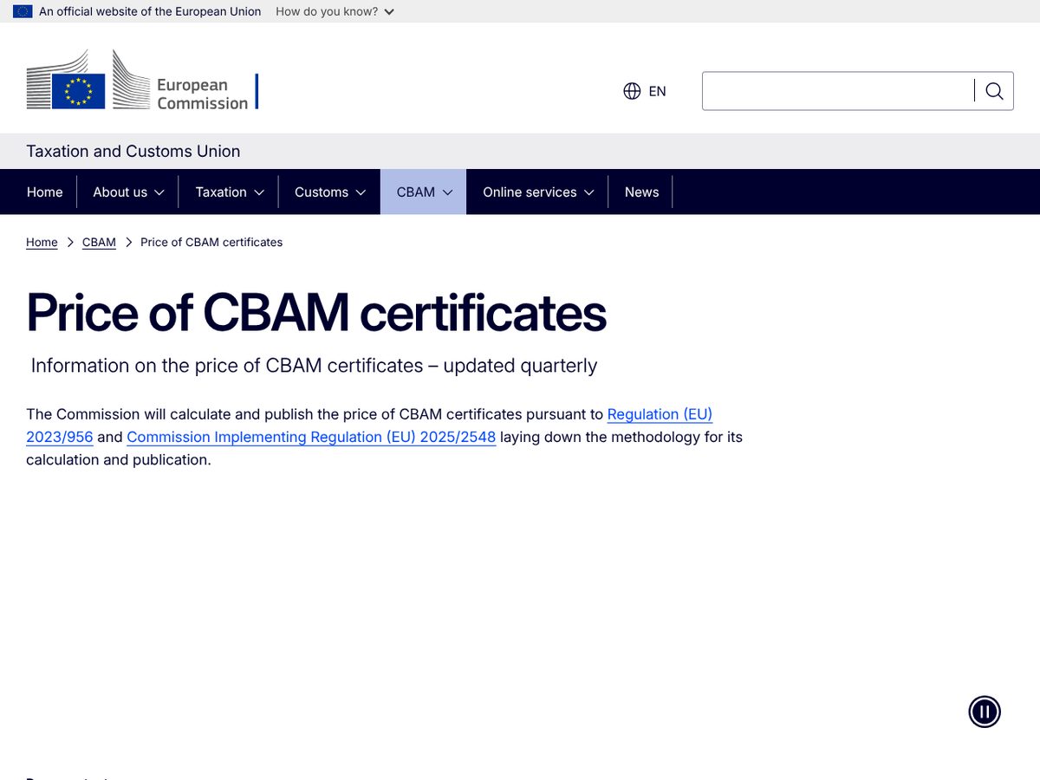Click the European Commission logo
Image resolution: width=1040 pixels, height=780 pixels.
[142, 80]
